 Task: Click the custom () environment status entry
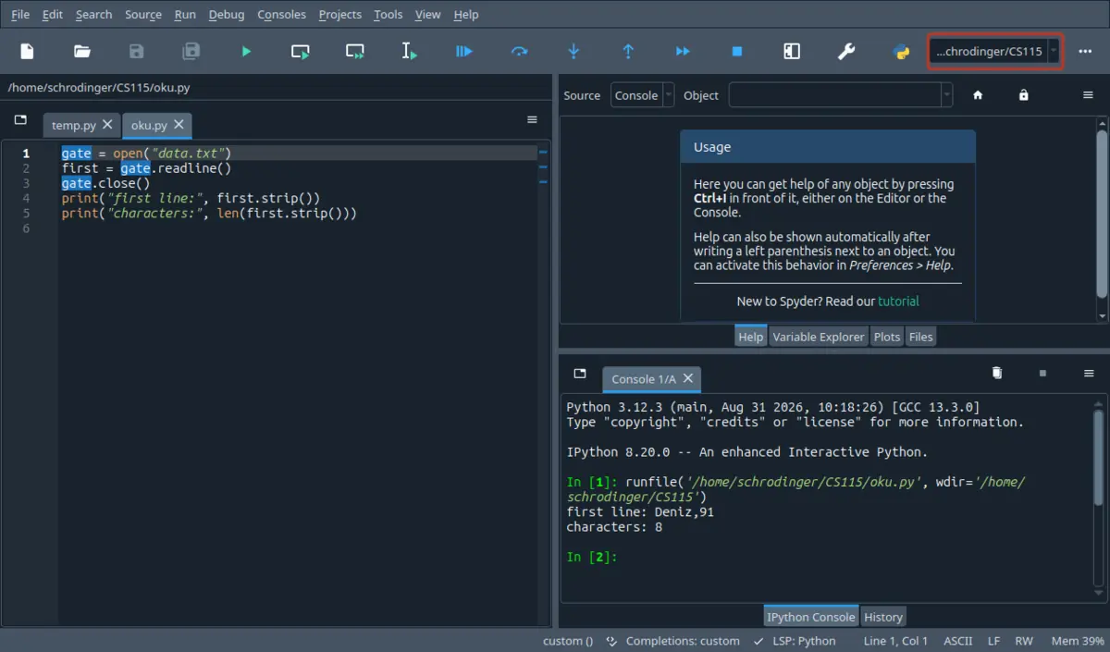[568, 641]
